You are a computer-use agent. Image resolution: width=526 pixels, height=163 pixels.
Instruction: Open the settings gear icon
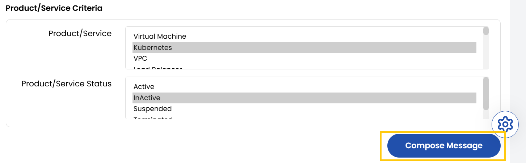(505, 124)
